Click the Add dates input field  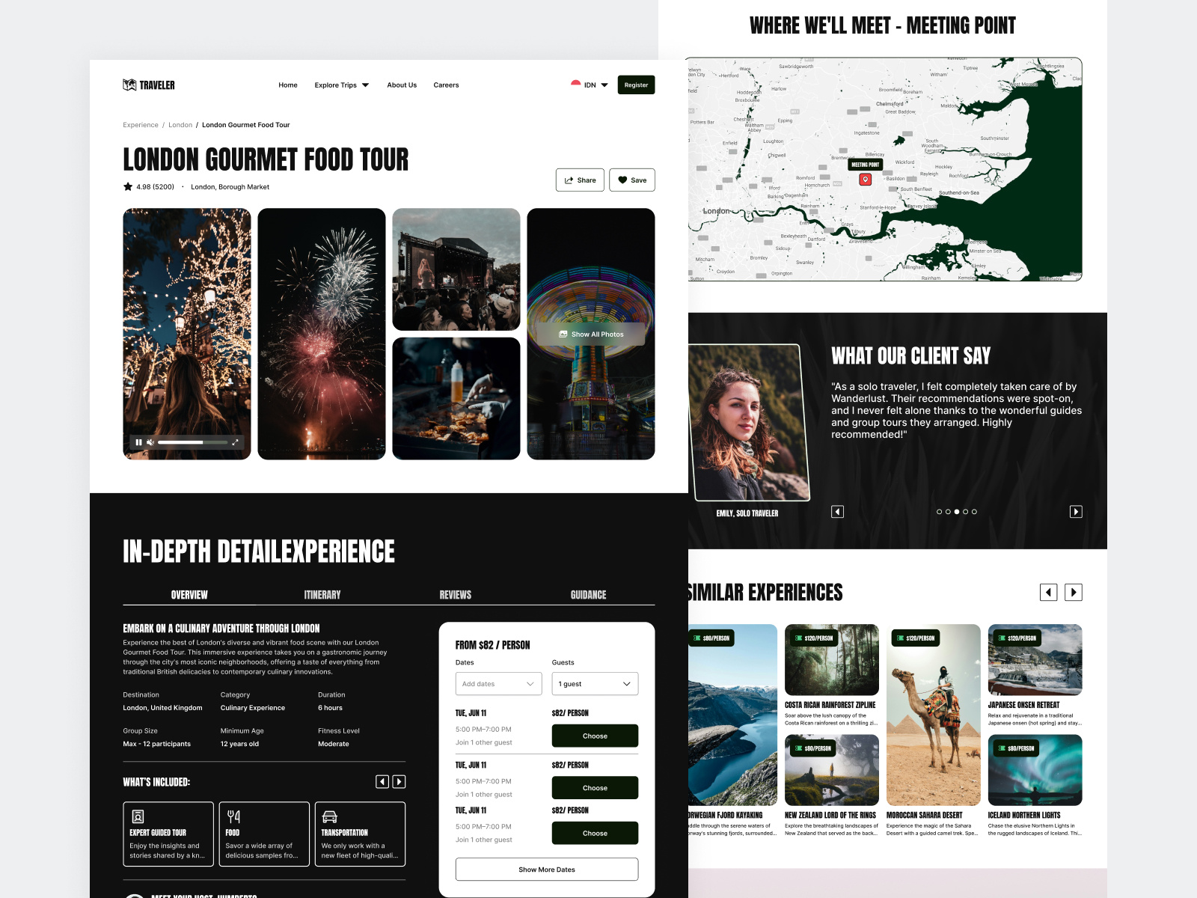tap(498, 683)
